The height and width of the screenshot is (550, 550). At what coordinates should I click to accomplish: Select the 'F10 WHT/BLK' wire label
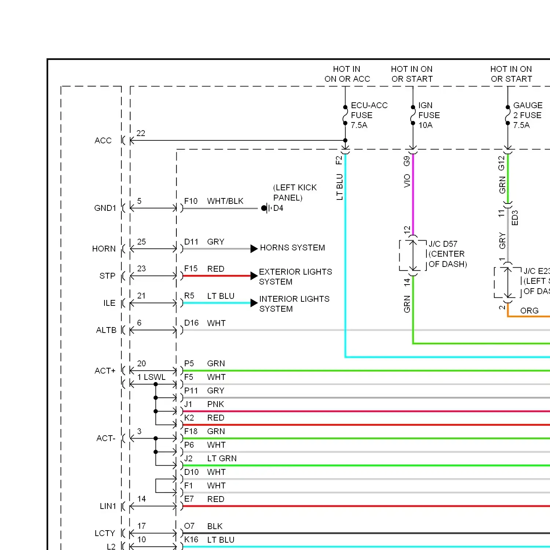point(214,201)
